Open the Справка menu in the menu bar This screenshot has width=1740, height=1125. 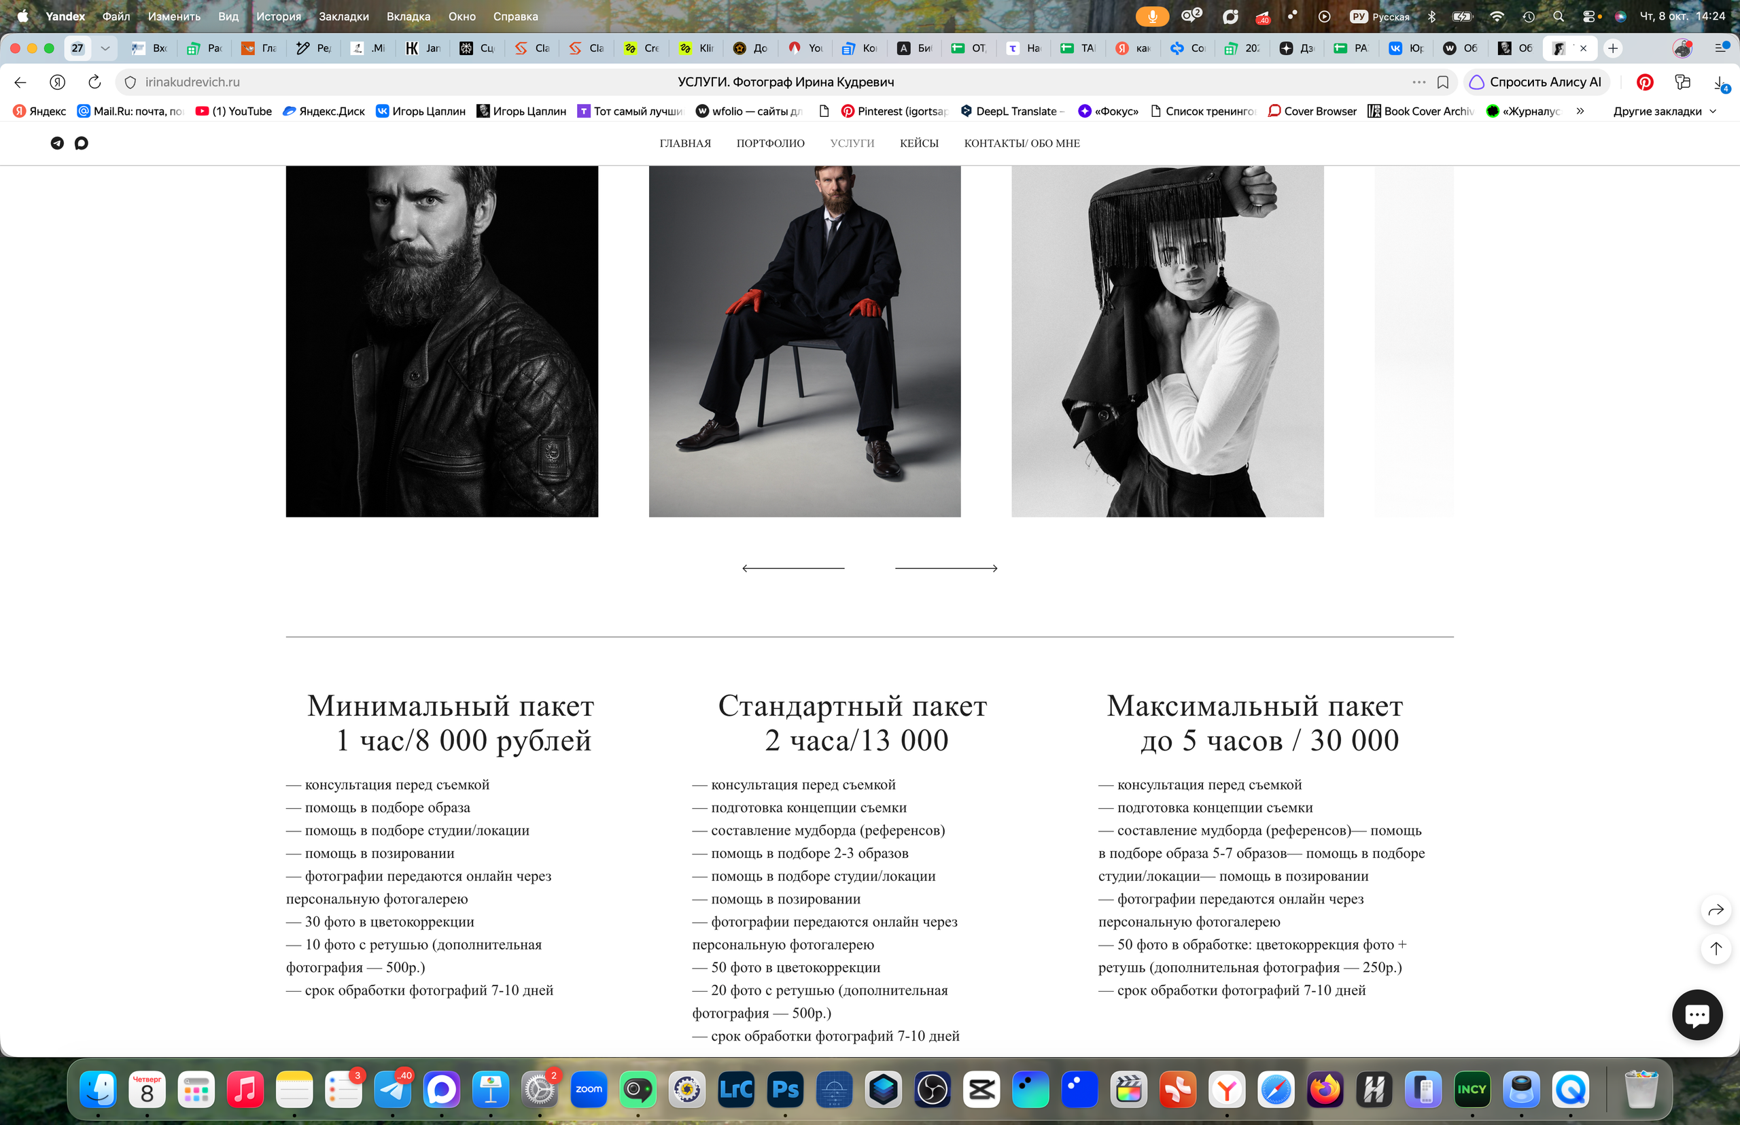coord(515,16)
